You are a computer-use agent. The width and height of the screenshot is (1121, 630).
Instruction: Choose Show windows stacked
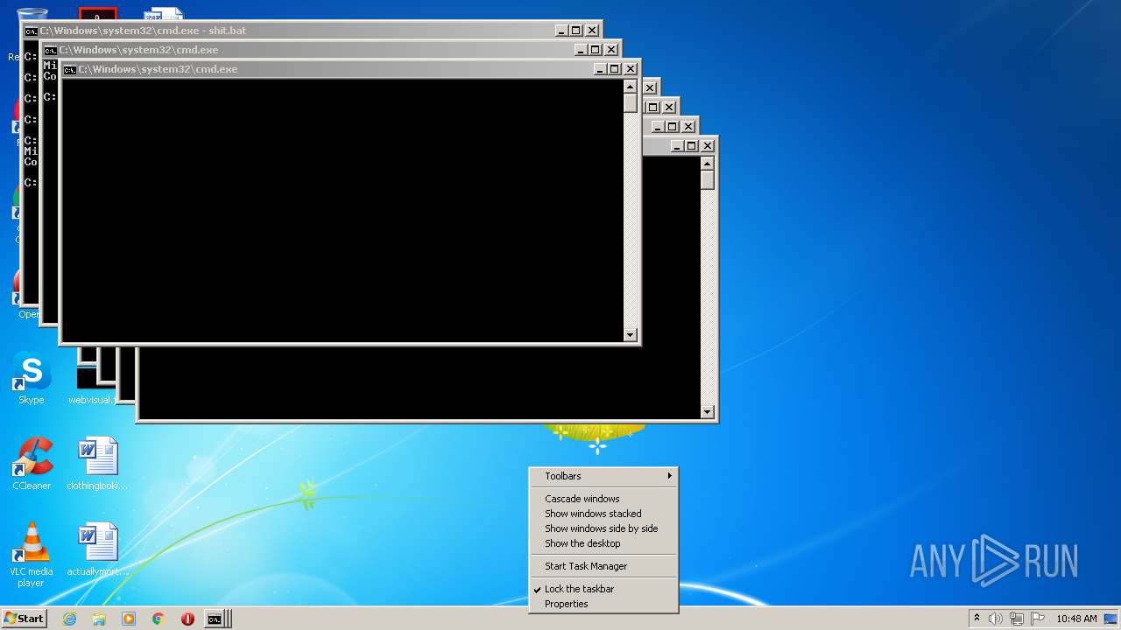(x=603, y=514)
